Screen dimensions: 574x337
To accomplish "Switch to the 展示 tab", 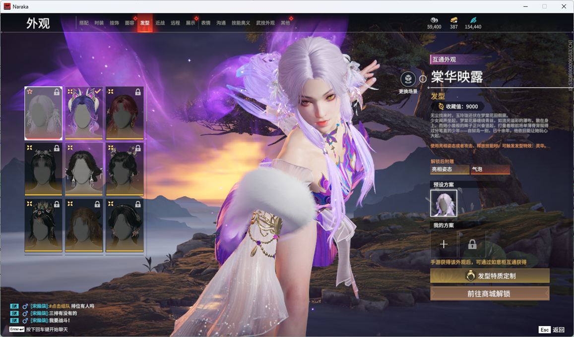I will point(191,23).
